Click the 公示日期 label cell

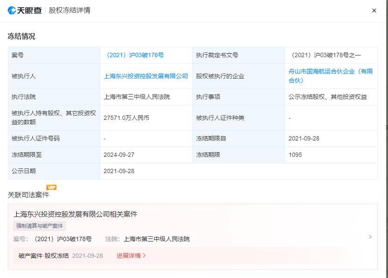tap(54, 171)
